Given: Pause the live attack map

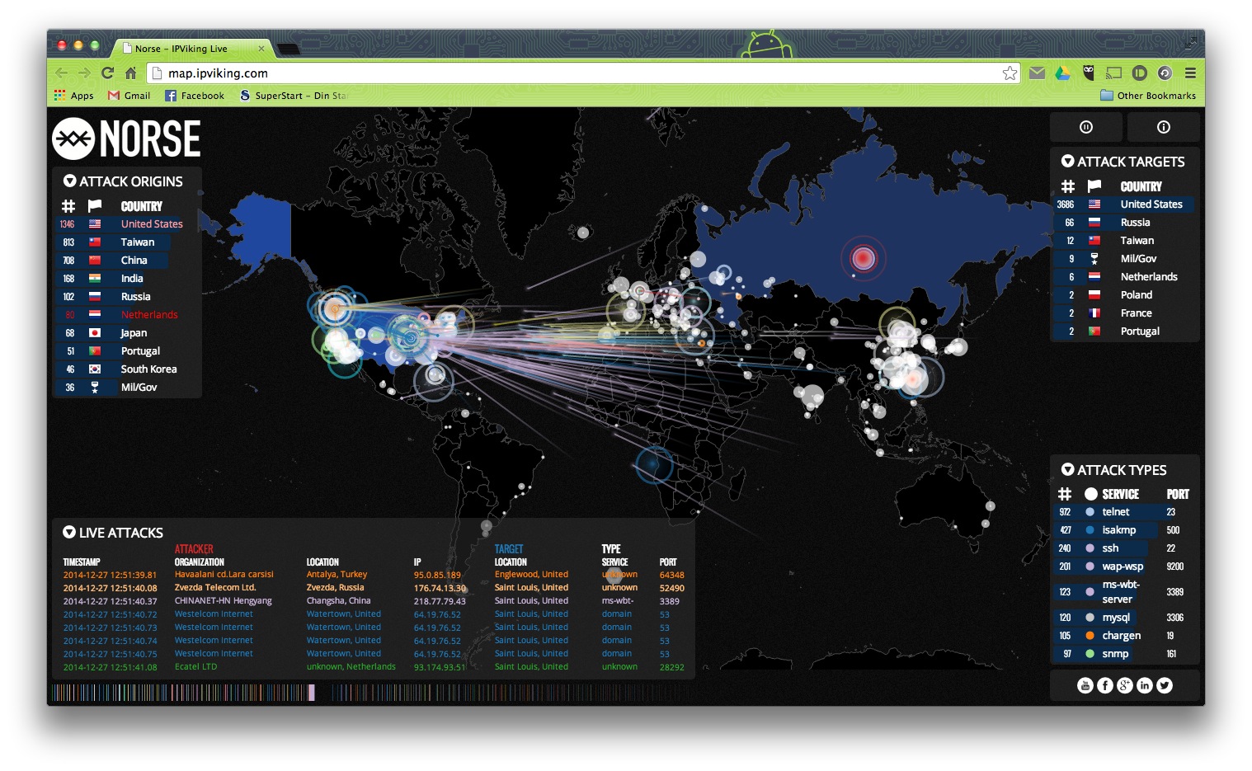Looking at the screenshot, I should 1085,127.
